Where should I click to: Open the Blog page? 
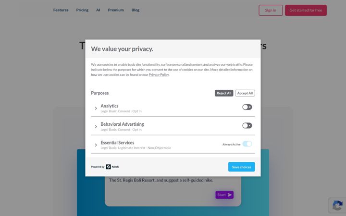(135, 10)
